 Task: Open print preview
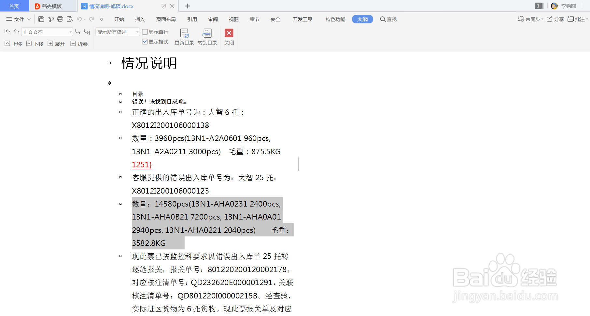click(70, 19)
